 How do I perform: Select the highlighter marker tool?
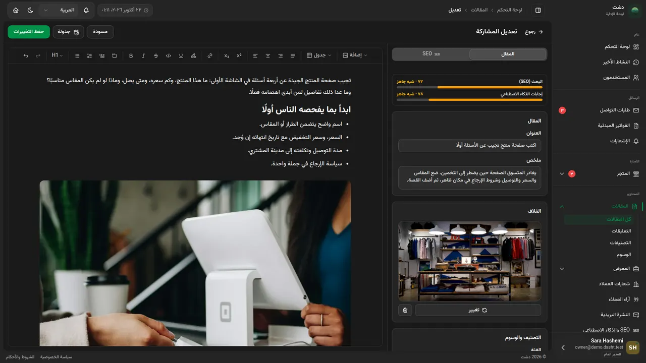[193, 55]
